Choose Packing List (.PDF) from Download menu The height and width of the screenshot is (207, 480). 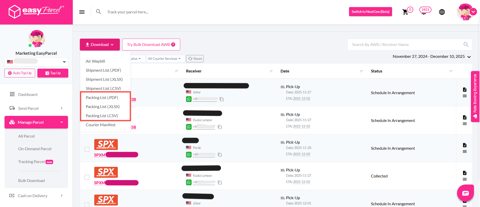click(102, 98)
